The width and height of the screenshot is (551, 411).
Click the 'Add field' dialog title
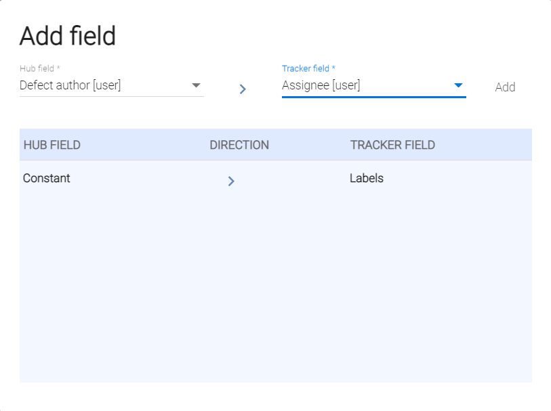tap(68, 36)
